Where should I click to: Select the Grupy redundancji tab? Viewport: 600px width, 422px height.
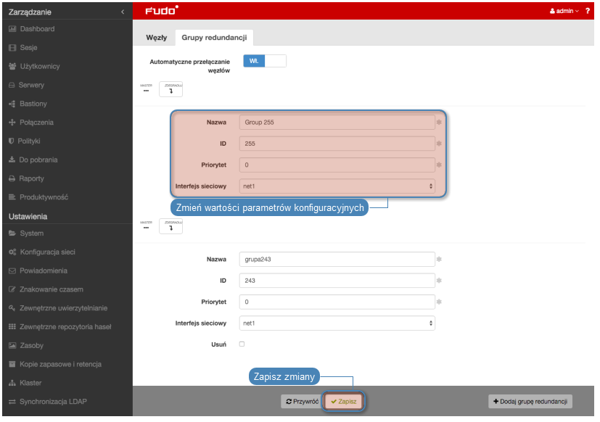click(214, 38)
